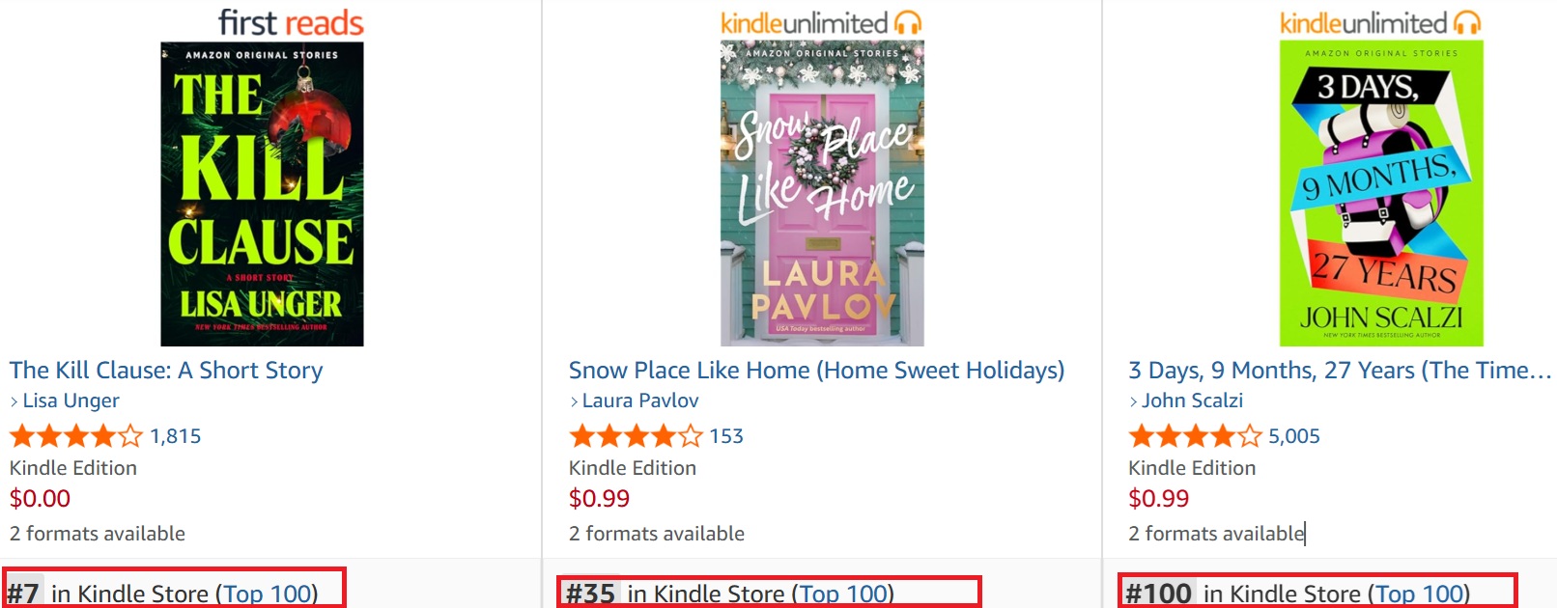
Task: Click star rating for 3 Days, 9 Months
Action: [x=1195, y=436]
